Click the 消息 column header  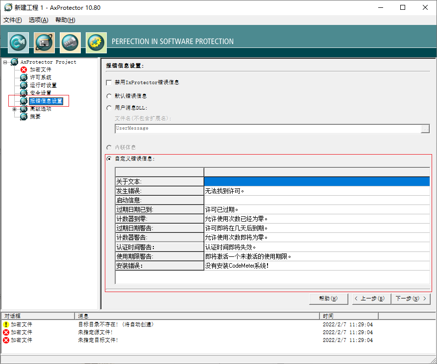[x=197, y=316]
